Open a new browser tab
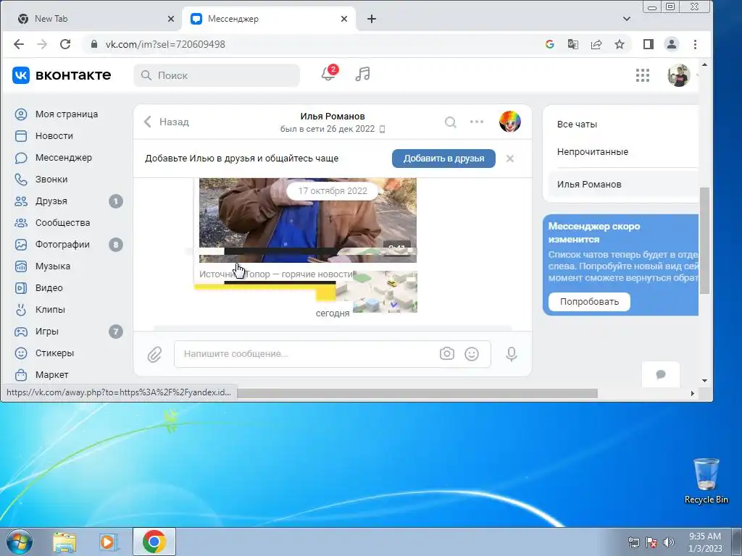The height and width of the screenshot is (556, 742). (372, 19)
